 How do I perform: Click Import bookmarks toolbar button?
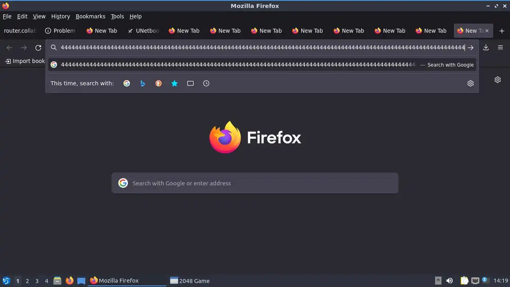pos(25,61)
